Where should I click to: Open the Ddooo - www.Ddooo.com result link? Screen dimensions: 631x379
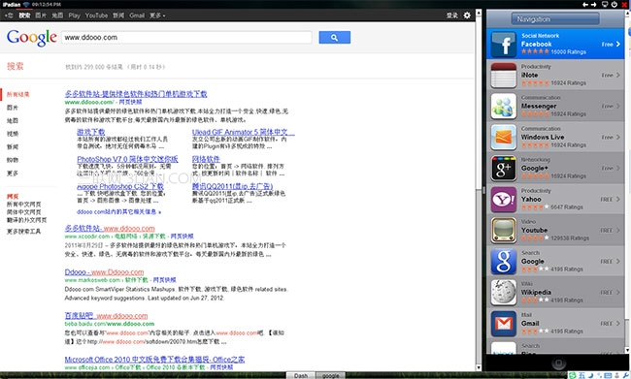[104, 272]
